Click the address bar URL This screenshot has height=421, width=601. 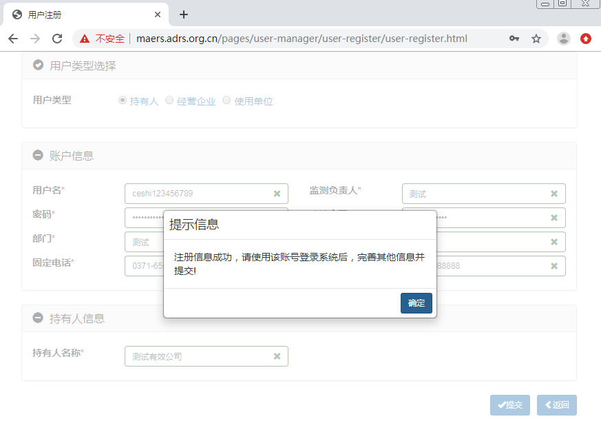tap(302, 39)
